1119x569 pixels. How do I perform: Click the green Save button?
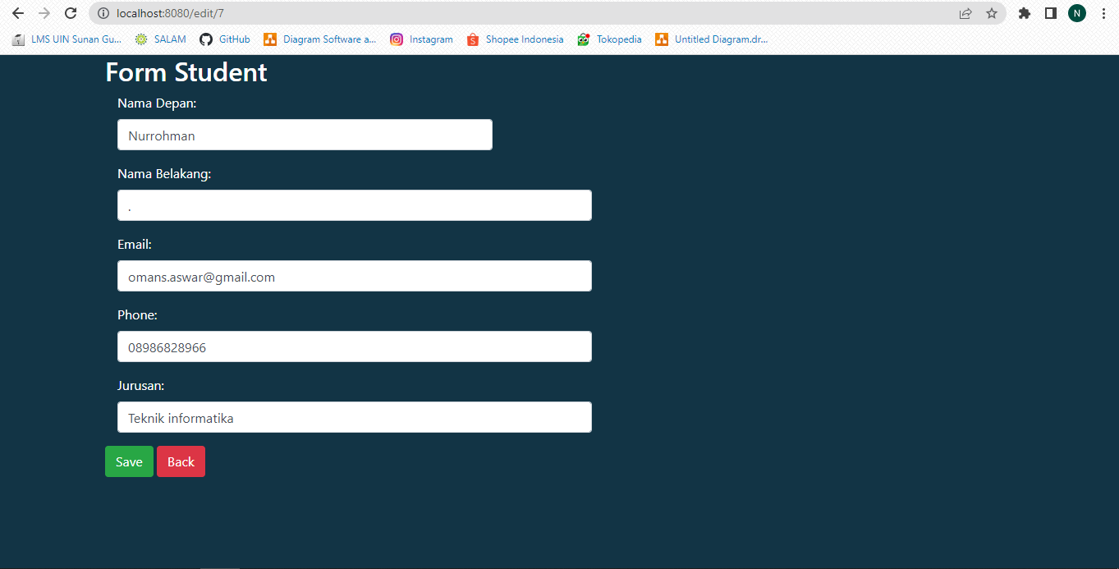coord(129,461)
